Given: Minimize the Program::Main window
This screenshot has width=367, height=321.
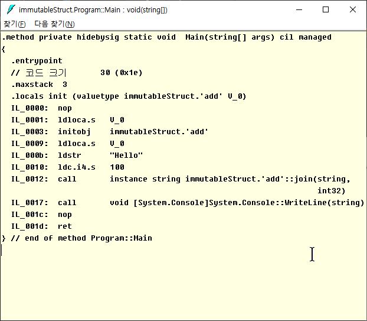Looking at the screenshot, I should [299, 9].
